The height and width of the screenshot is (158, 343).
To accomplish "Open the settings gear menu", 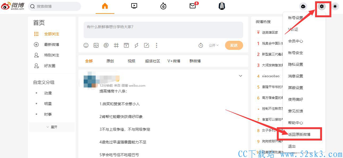I will (x=322, y=6).
